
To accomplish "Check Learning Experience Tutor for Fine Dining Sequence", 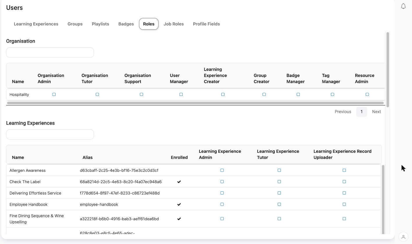I will click(279, 219).
